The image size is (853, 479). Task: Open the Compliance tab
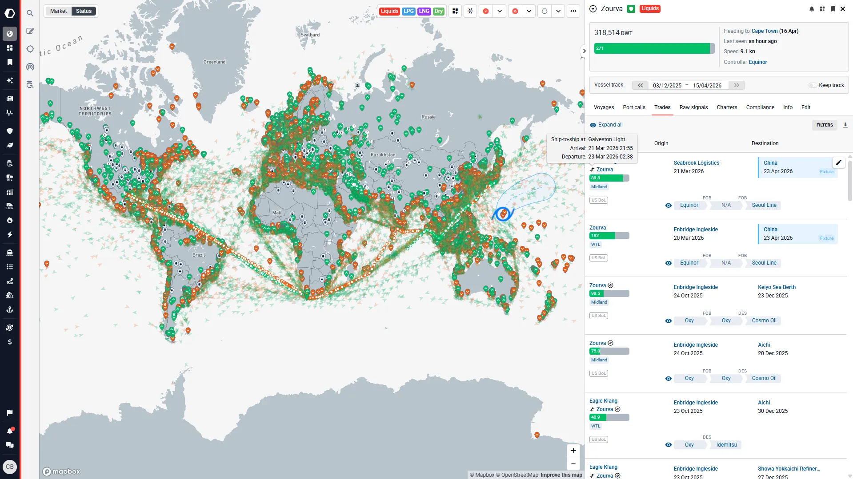[760, 107]
